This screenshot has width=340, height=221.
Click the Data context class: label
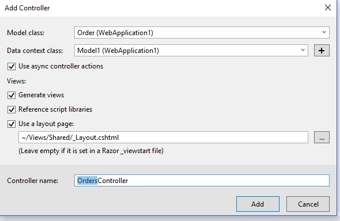coord(35,51)
